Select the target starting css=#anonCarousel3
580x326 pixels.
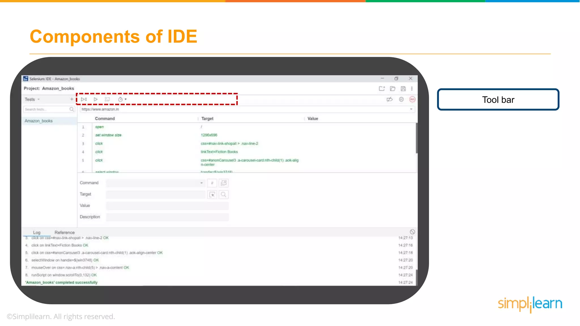250,162
